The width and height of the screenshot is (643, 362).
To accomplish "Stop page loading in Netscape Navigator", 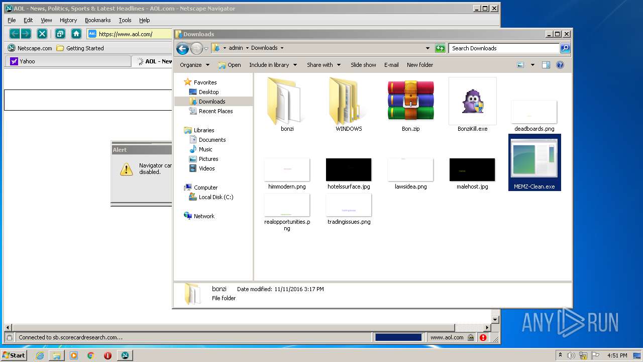I will [x=42, y=34].
